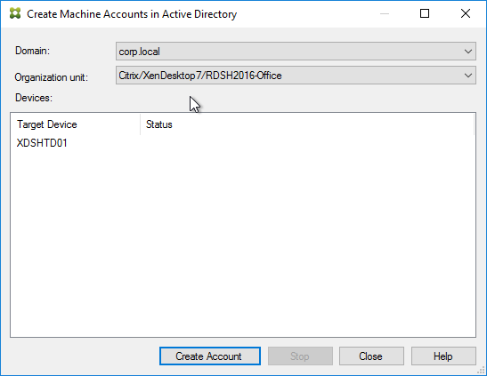The width and height of the screenshot is (487, 376).
Task: Click the Create Account button
Action: click(x=210, y=356)
